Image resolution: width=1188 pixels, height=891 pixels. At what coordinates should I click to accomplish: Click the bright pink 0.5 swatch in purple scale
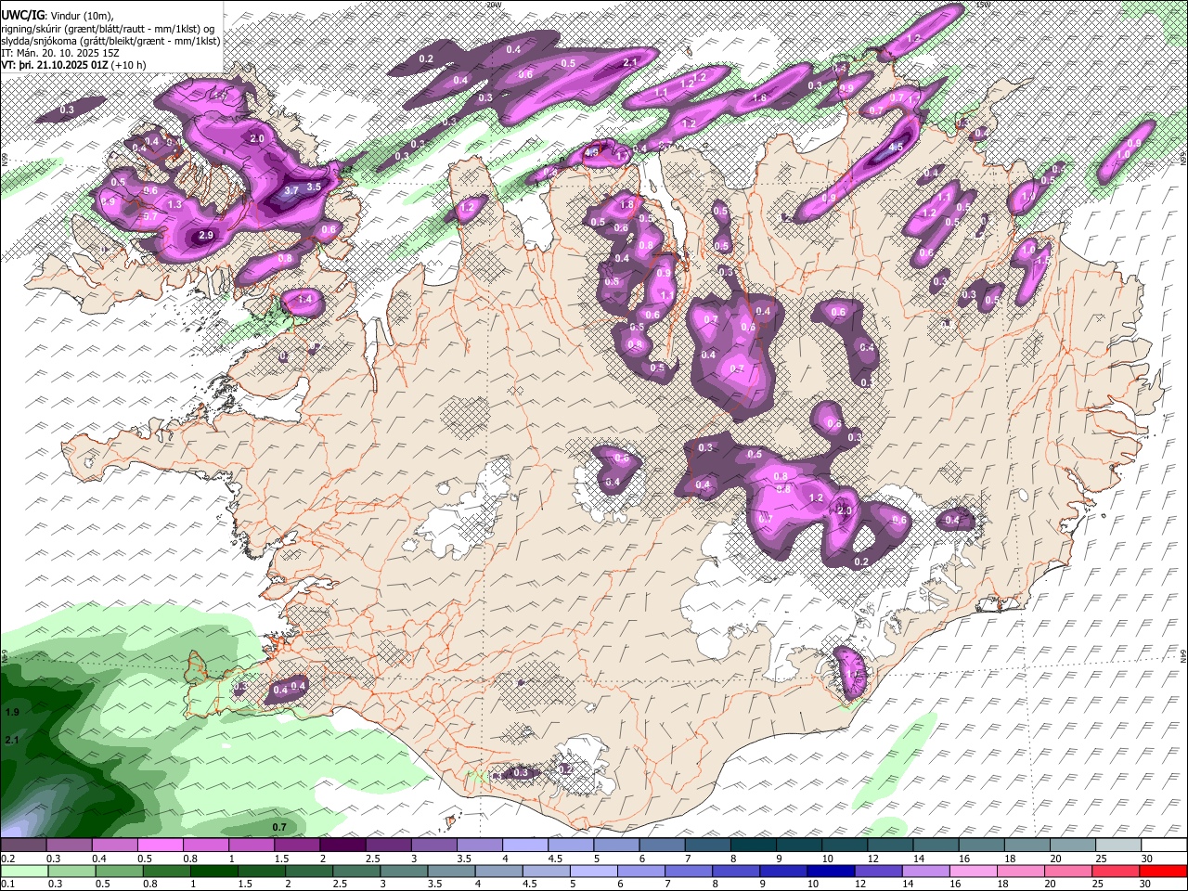click(x=161, y=846)
